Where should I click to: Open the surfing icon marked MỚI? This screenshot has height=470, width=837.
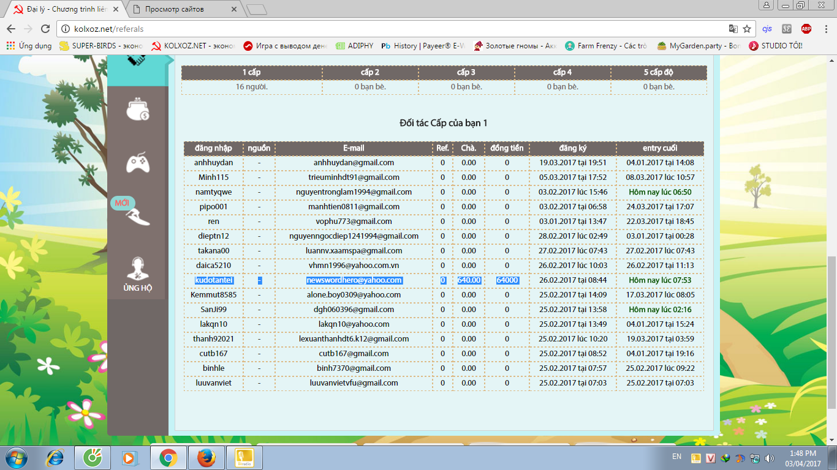point(137,215)
